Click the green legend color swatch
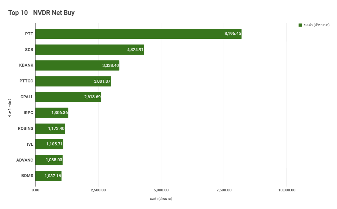 [x=300, y=25]
